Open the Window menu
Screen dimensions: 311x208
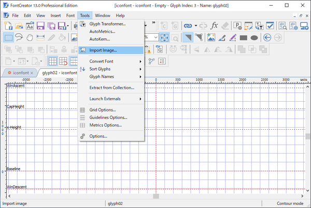tap(103, 16)
